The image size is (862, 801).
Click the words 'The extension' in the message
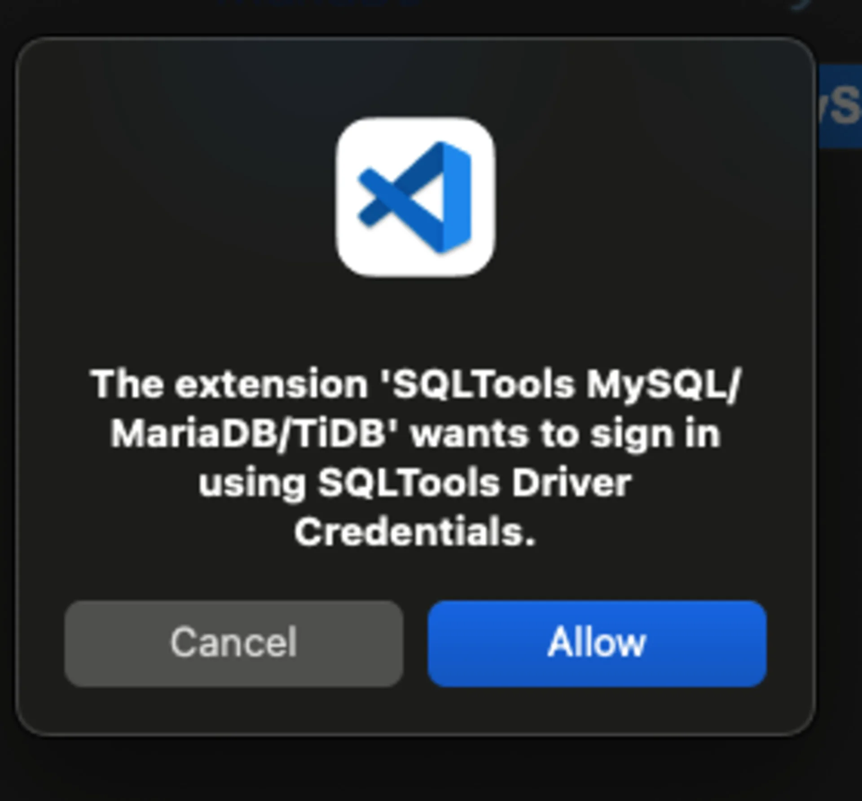tap(229, 385)
